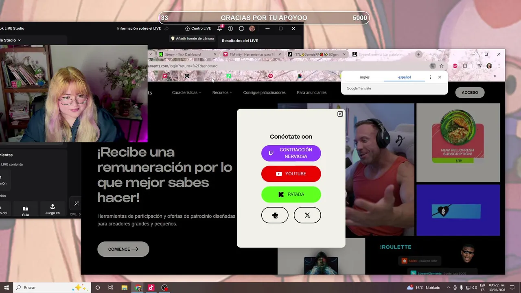This screenshot has width=521, height=293.
Task: Expand the Recursos menu
Action: tap(222, 92)
